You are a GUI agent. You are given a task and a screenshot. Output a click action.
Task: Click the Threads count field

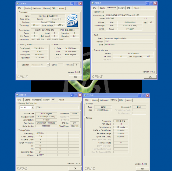pyautogui.click(x=76, y=65)
